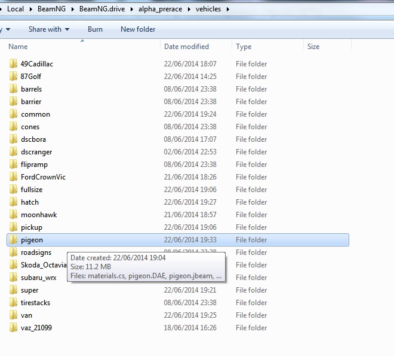This screenshot has width=394, height=356.
Task: Navigate to BeamNG breadcrumb in address bar
Action: 51,9
